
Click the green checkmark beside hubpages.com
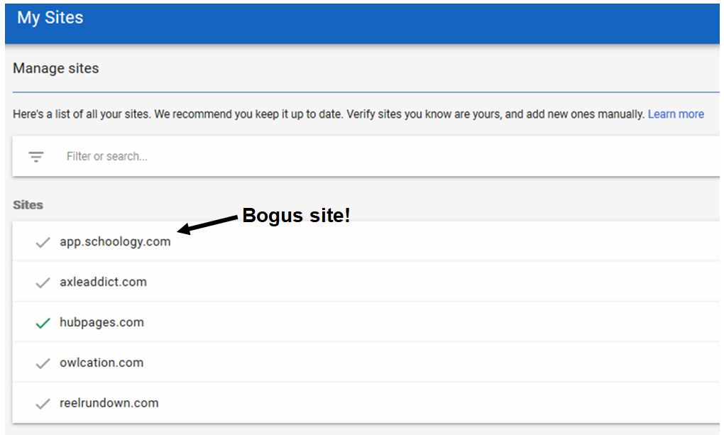tap(43, 323)
